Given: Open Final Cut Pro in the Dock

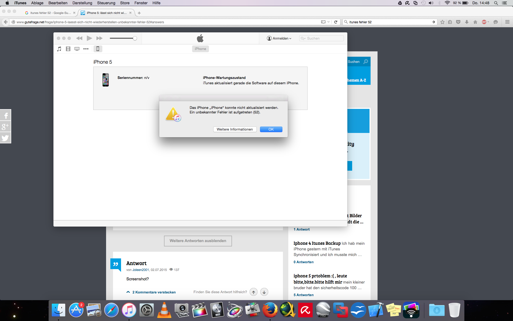Looking at the screenshot, I should point(199,310).
